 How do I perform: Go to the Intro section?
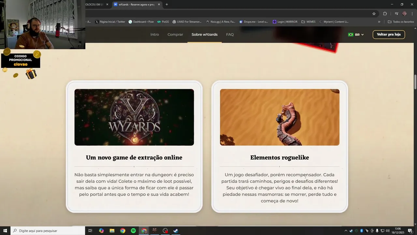pos(155,35)
